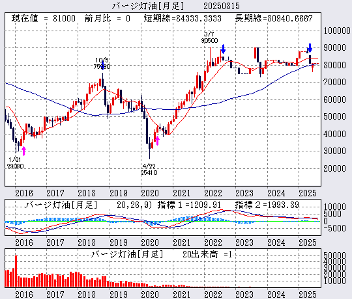Image resolution: width=352 pixels, height=299 pixels.
Task: Select the 前月比 = 0 readout
Action: [108, 18]
